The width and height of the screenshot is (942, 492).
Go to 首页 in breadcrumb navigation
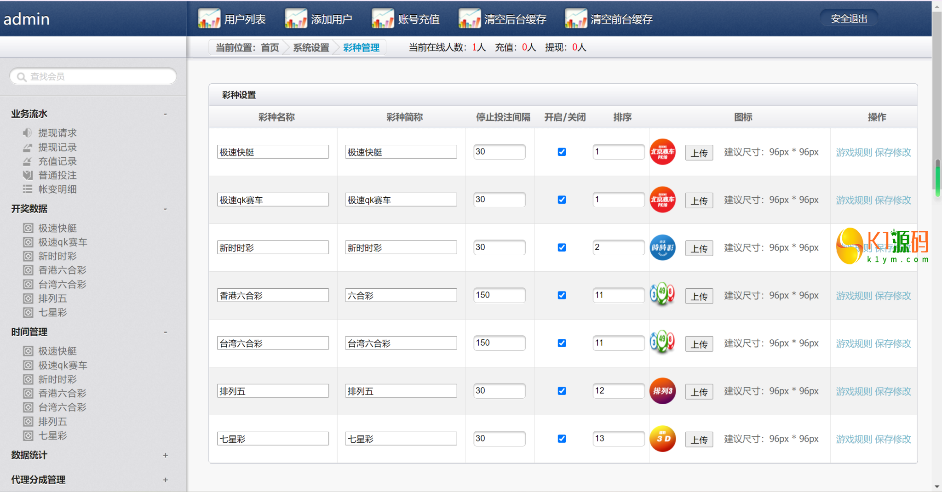pos(270,47)
